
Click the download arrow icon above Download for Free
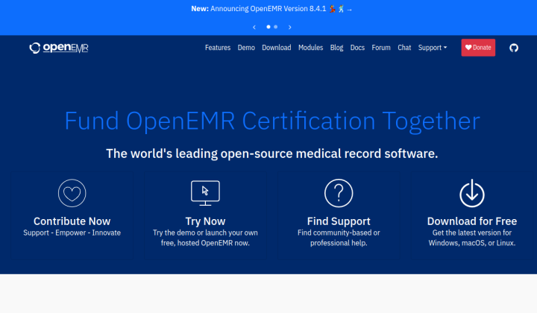[x=472, y=193]
